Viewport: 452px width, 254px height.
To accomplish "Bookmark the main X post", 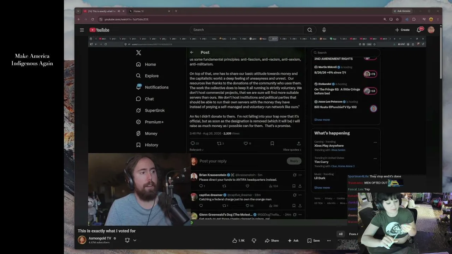I will click(272, 143).
